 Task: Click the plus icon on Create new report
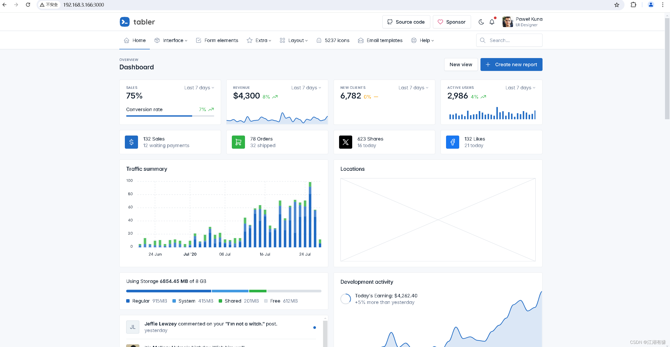pos(488,64)
